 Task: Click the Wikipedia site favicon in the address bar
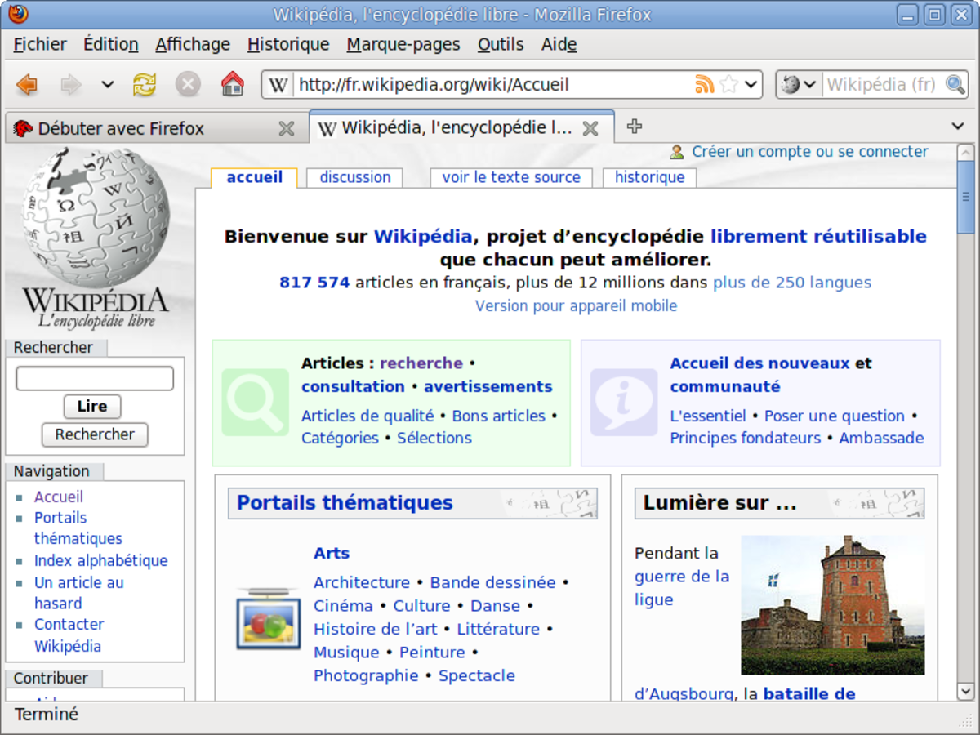click(x=278, y=85)
